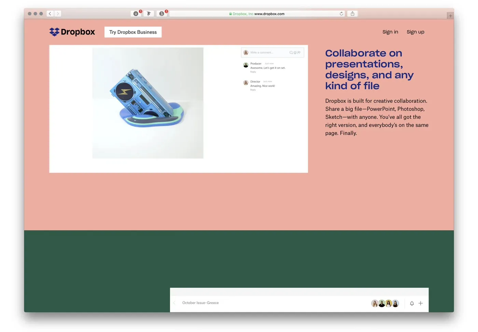Click the Dropbox logo in the header
The image size is (478, 332).
point(72,32)
